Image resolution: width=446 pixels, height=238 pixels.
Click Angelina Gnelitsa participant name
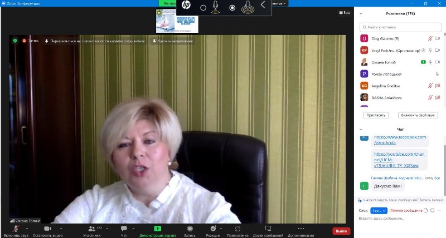pos(385,86)
